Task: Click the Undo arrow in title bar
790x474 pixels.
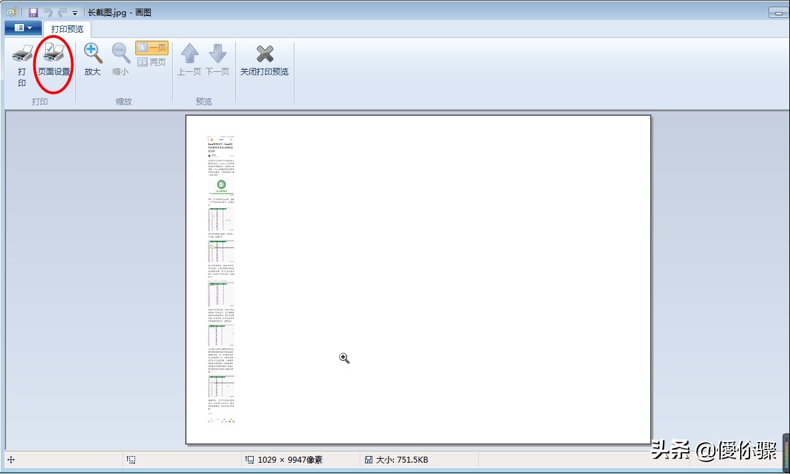Action: point(48,13)
